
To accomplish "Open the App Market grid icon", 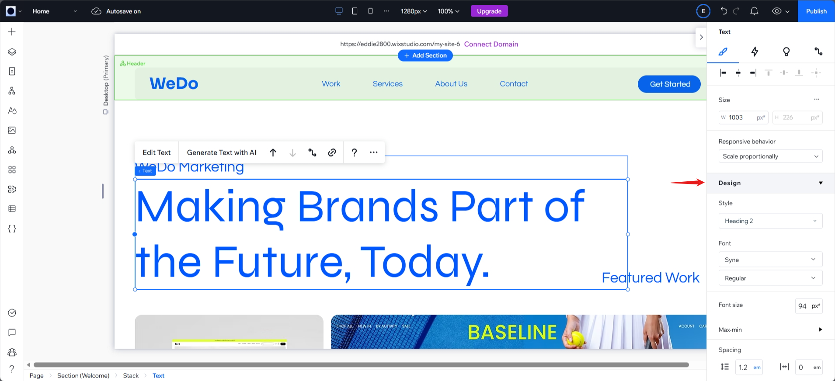I will pos(12,170).
